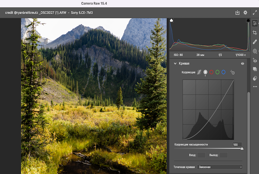Toggle full screen mode arrows icon

(255, 13)
